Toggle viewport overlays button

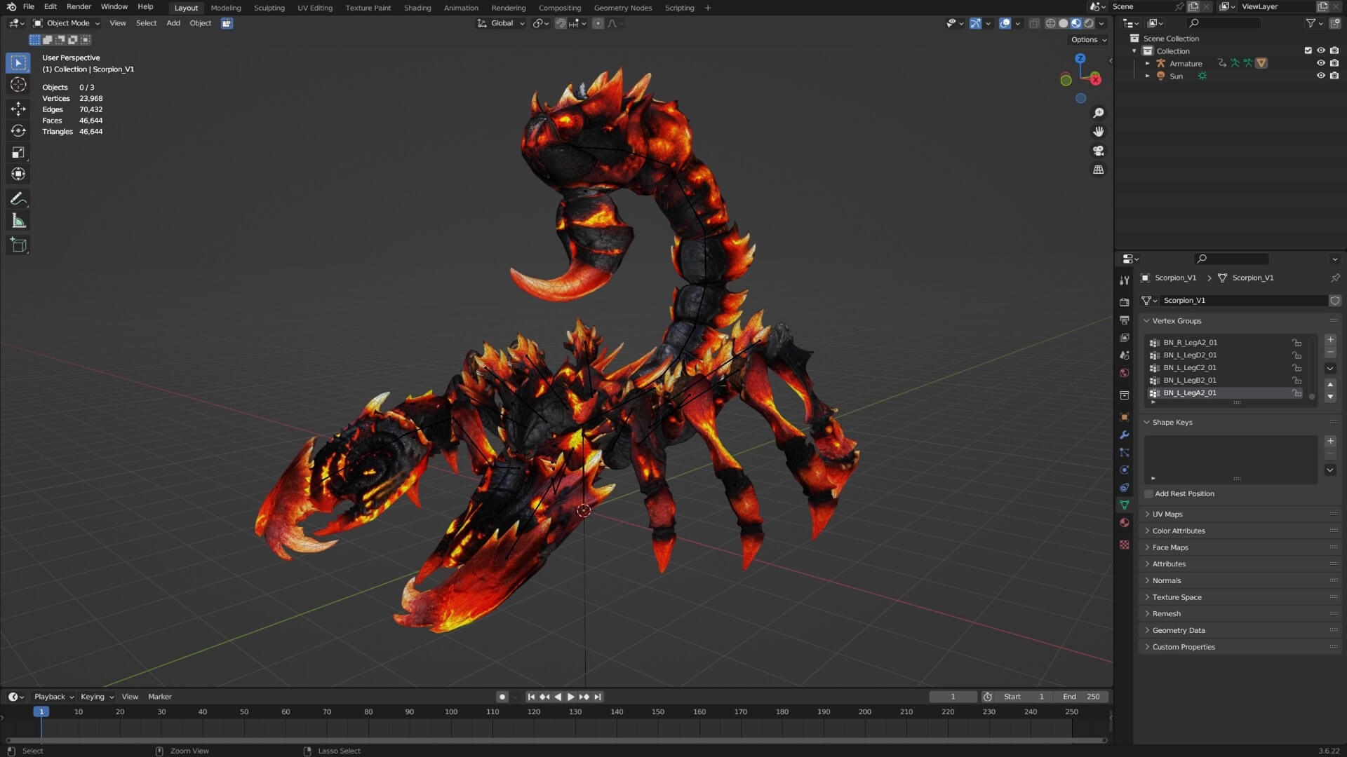[x=1005, y=23]
